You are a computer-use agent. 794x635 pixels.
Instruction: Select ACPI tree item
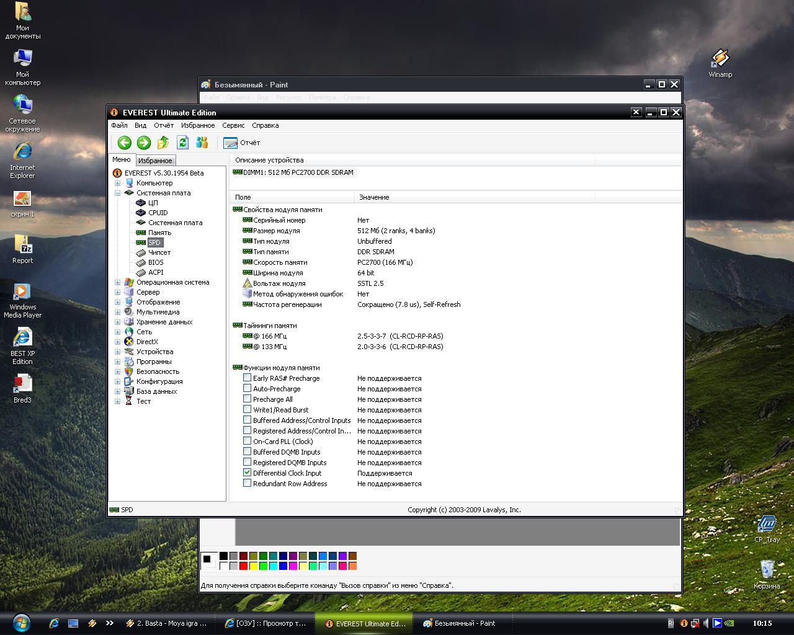pyautogui.click(x=156, y=272)
